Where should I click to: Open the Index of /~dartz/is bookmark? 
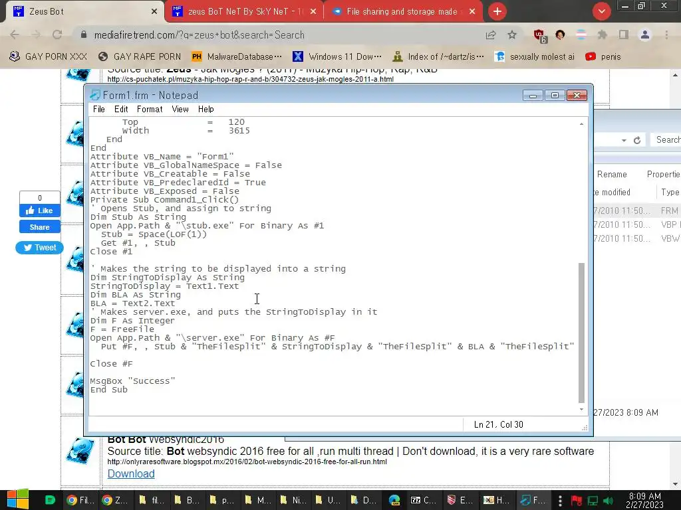[x=438, y=57]
